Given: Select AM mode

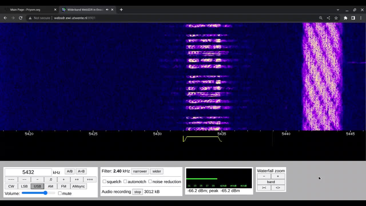Looking at the screenshot, I should click(x=51, y=186).
